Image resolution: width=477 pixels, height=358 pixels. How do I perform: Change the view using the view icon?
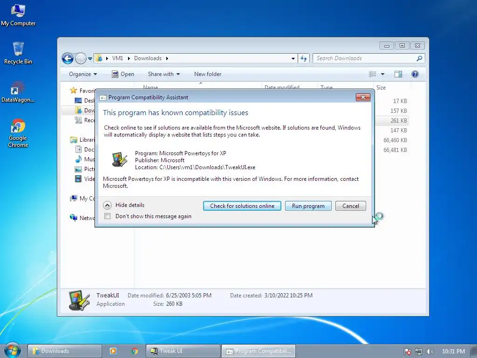point(373,74)
